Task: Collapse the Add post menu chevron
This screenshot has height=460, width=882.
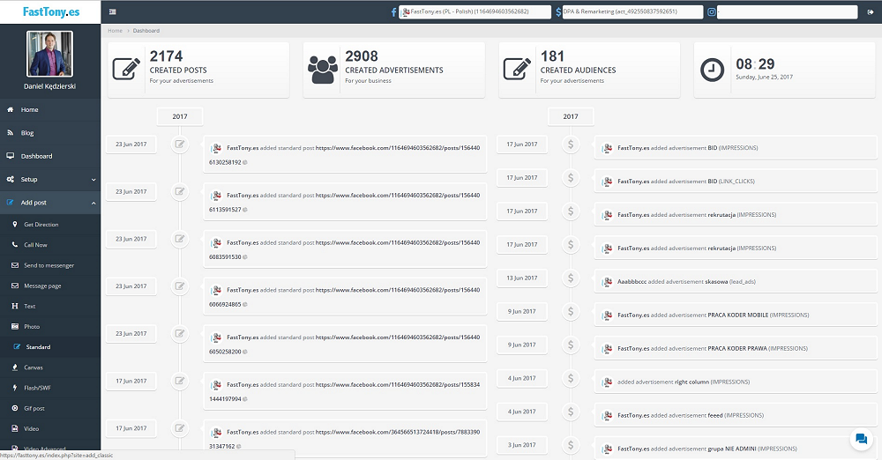Action: tap(93, 203)
